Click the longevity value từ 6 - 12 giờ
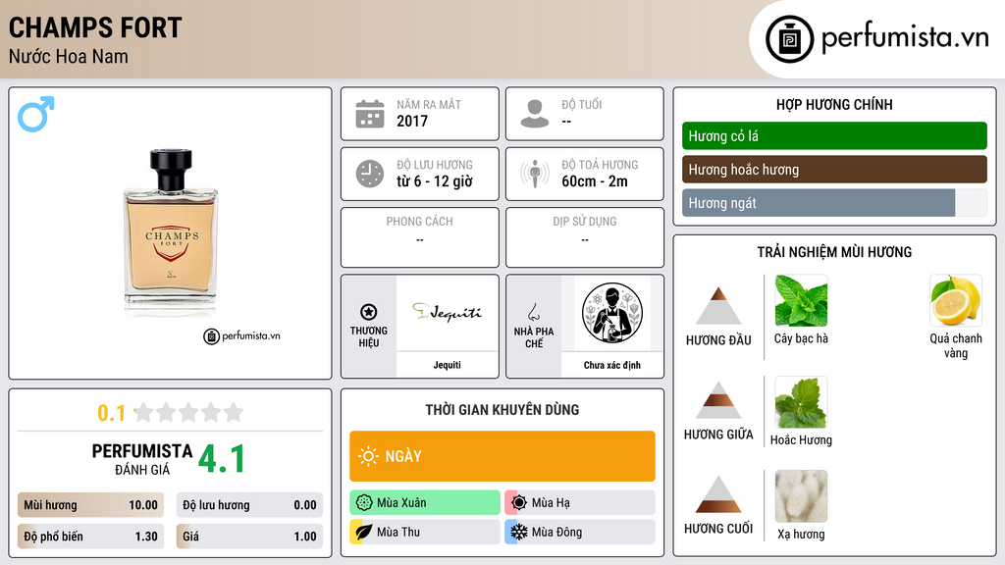The image size is (1005, 565). [435, 181]
